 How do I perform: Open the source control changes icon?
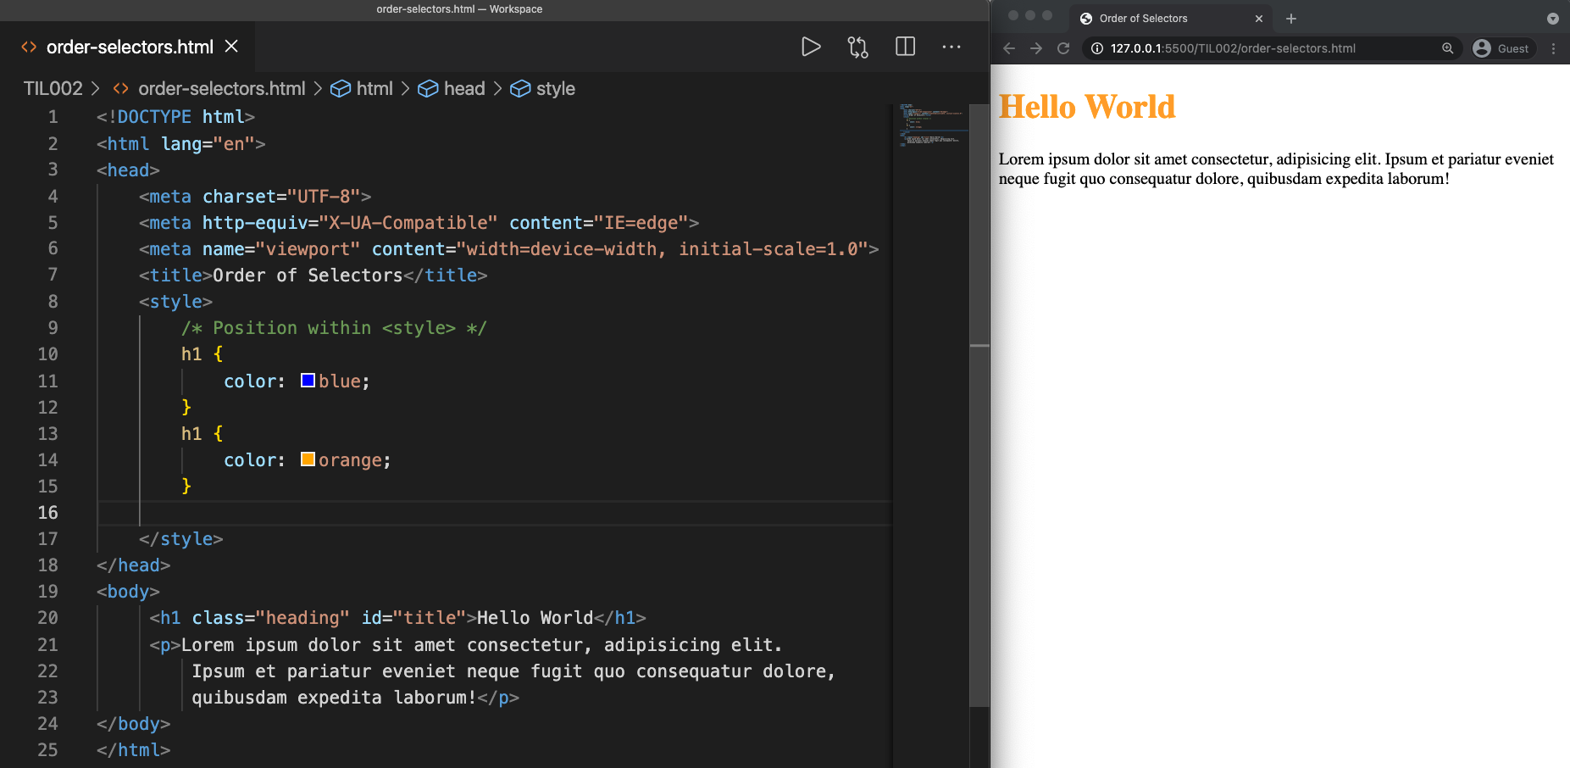(x=857, y=47)
